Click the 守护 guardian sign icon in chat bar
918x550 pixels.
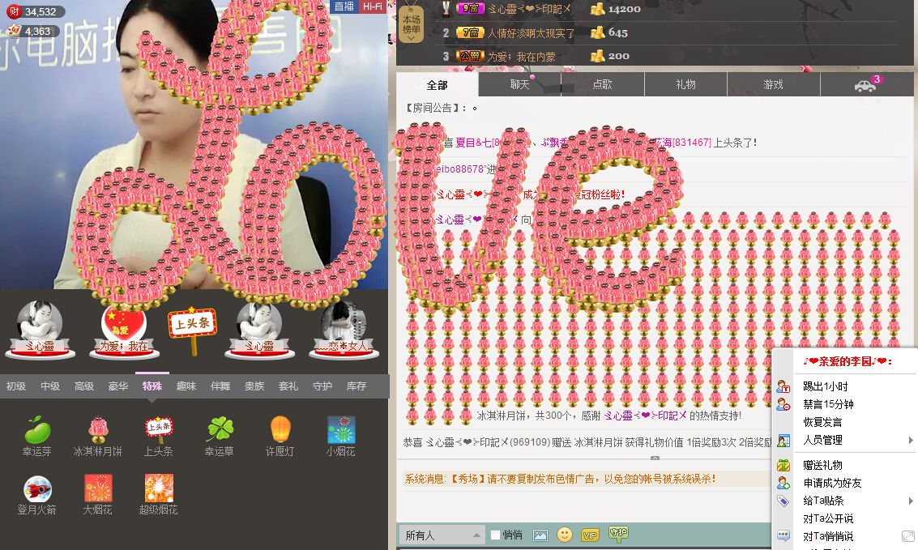[618, 534]
